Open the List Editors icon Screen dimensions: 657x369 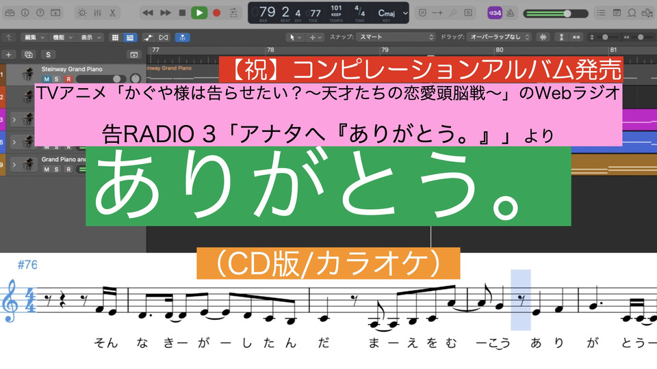(602, 13)
